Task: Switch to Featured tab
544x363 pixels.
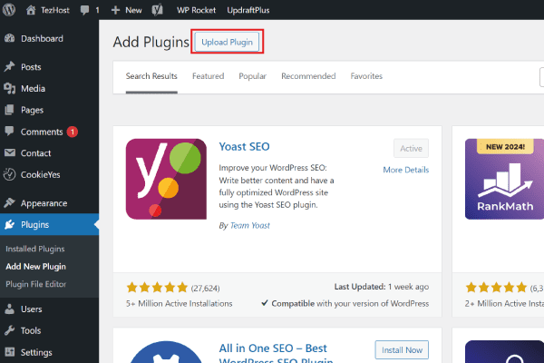Action: click(209, 76)
